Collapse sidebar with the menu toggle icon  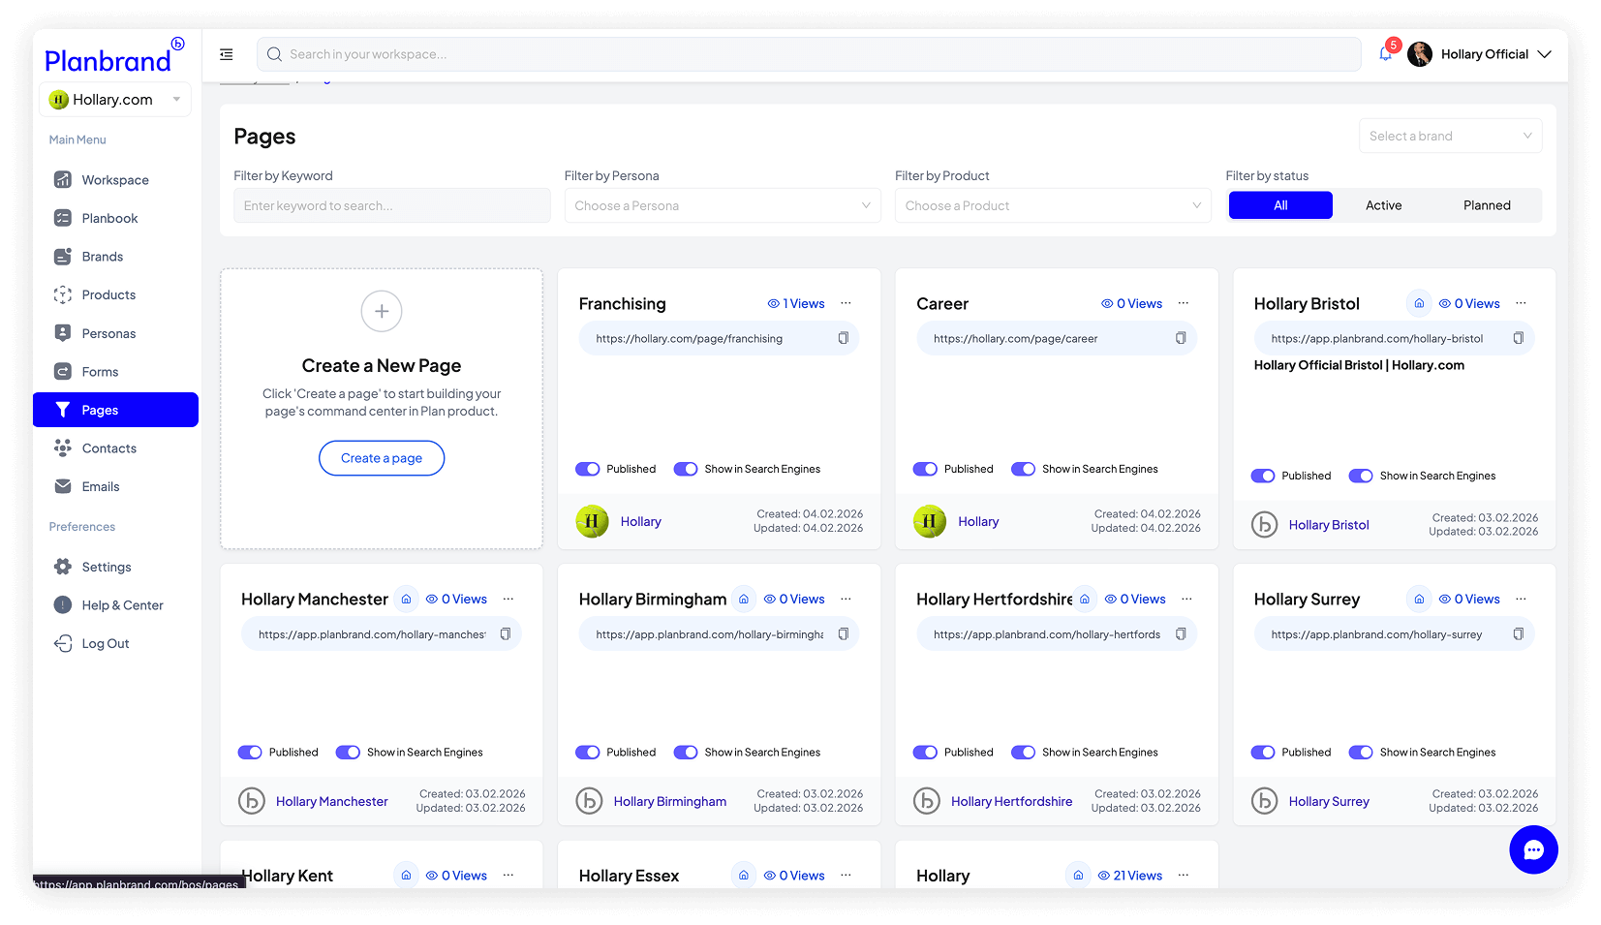click(x=227, y=54)
